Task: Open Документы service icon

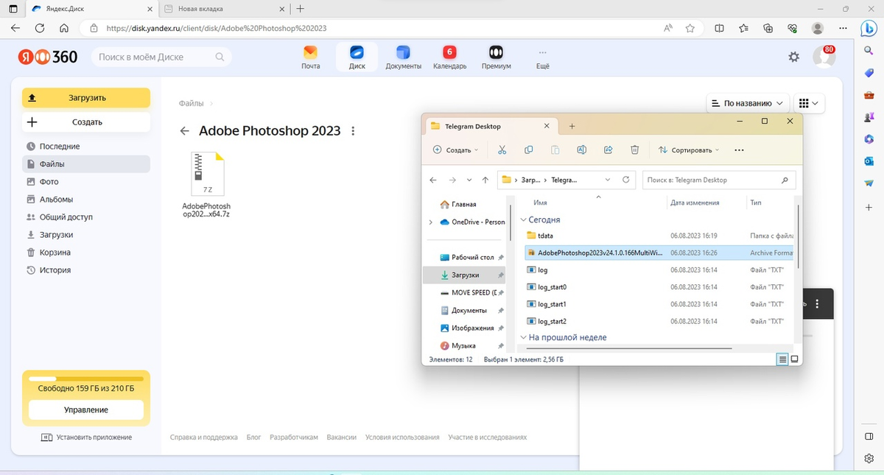Action: tap(403, 57)
